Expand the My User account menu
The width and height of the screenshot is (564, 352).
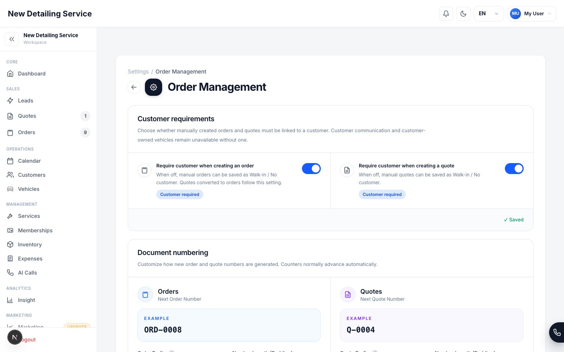click(x=531, y=14)
